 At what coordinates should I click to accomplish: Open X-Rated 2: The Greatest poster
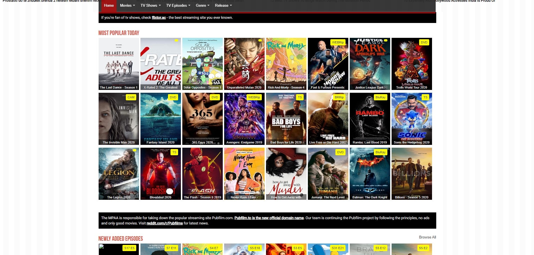pos(161,64)
